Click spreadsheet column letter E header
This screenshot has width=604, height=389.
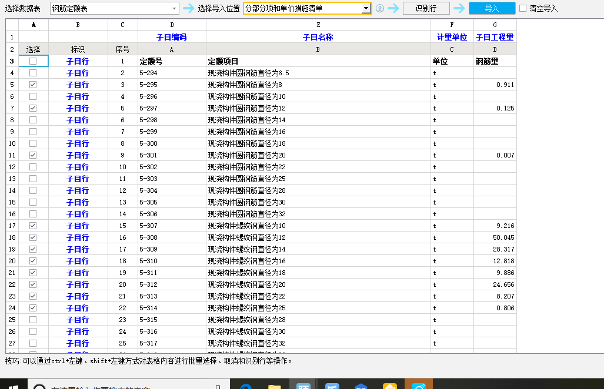click(318, 25)
